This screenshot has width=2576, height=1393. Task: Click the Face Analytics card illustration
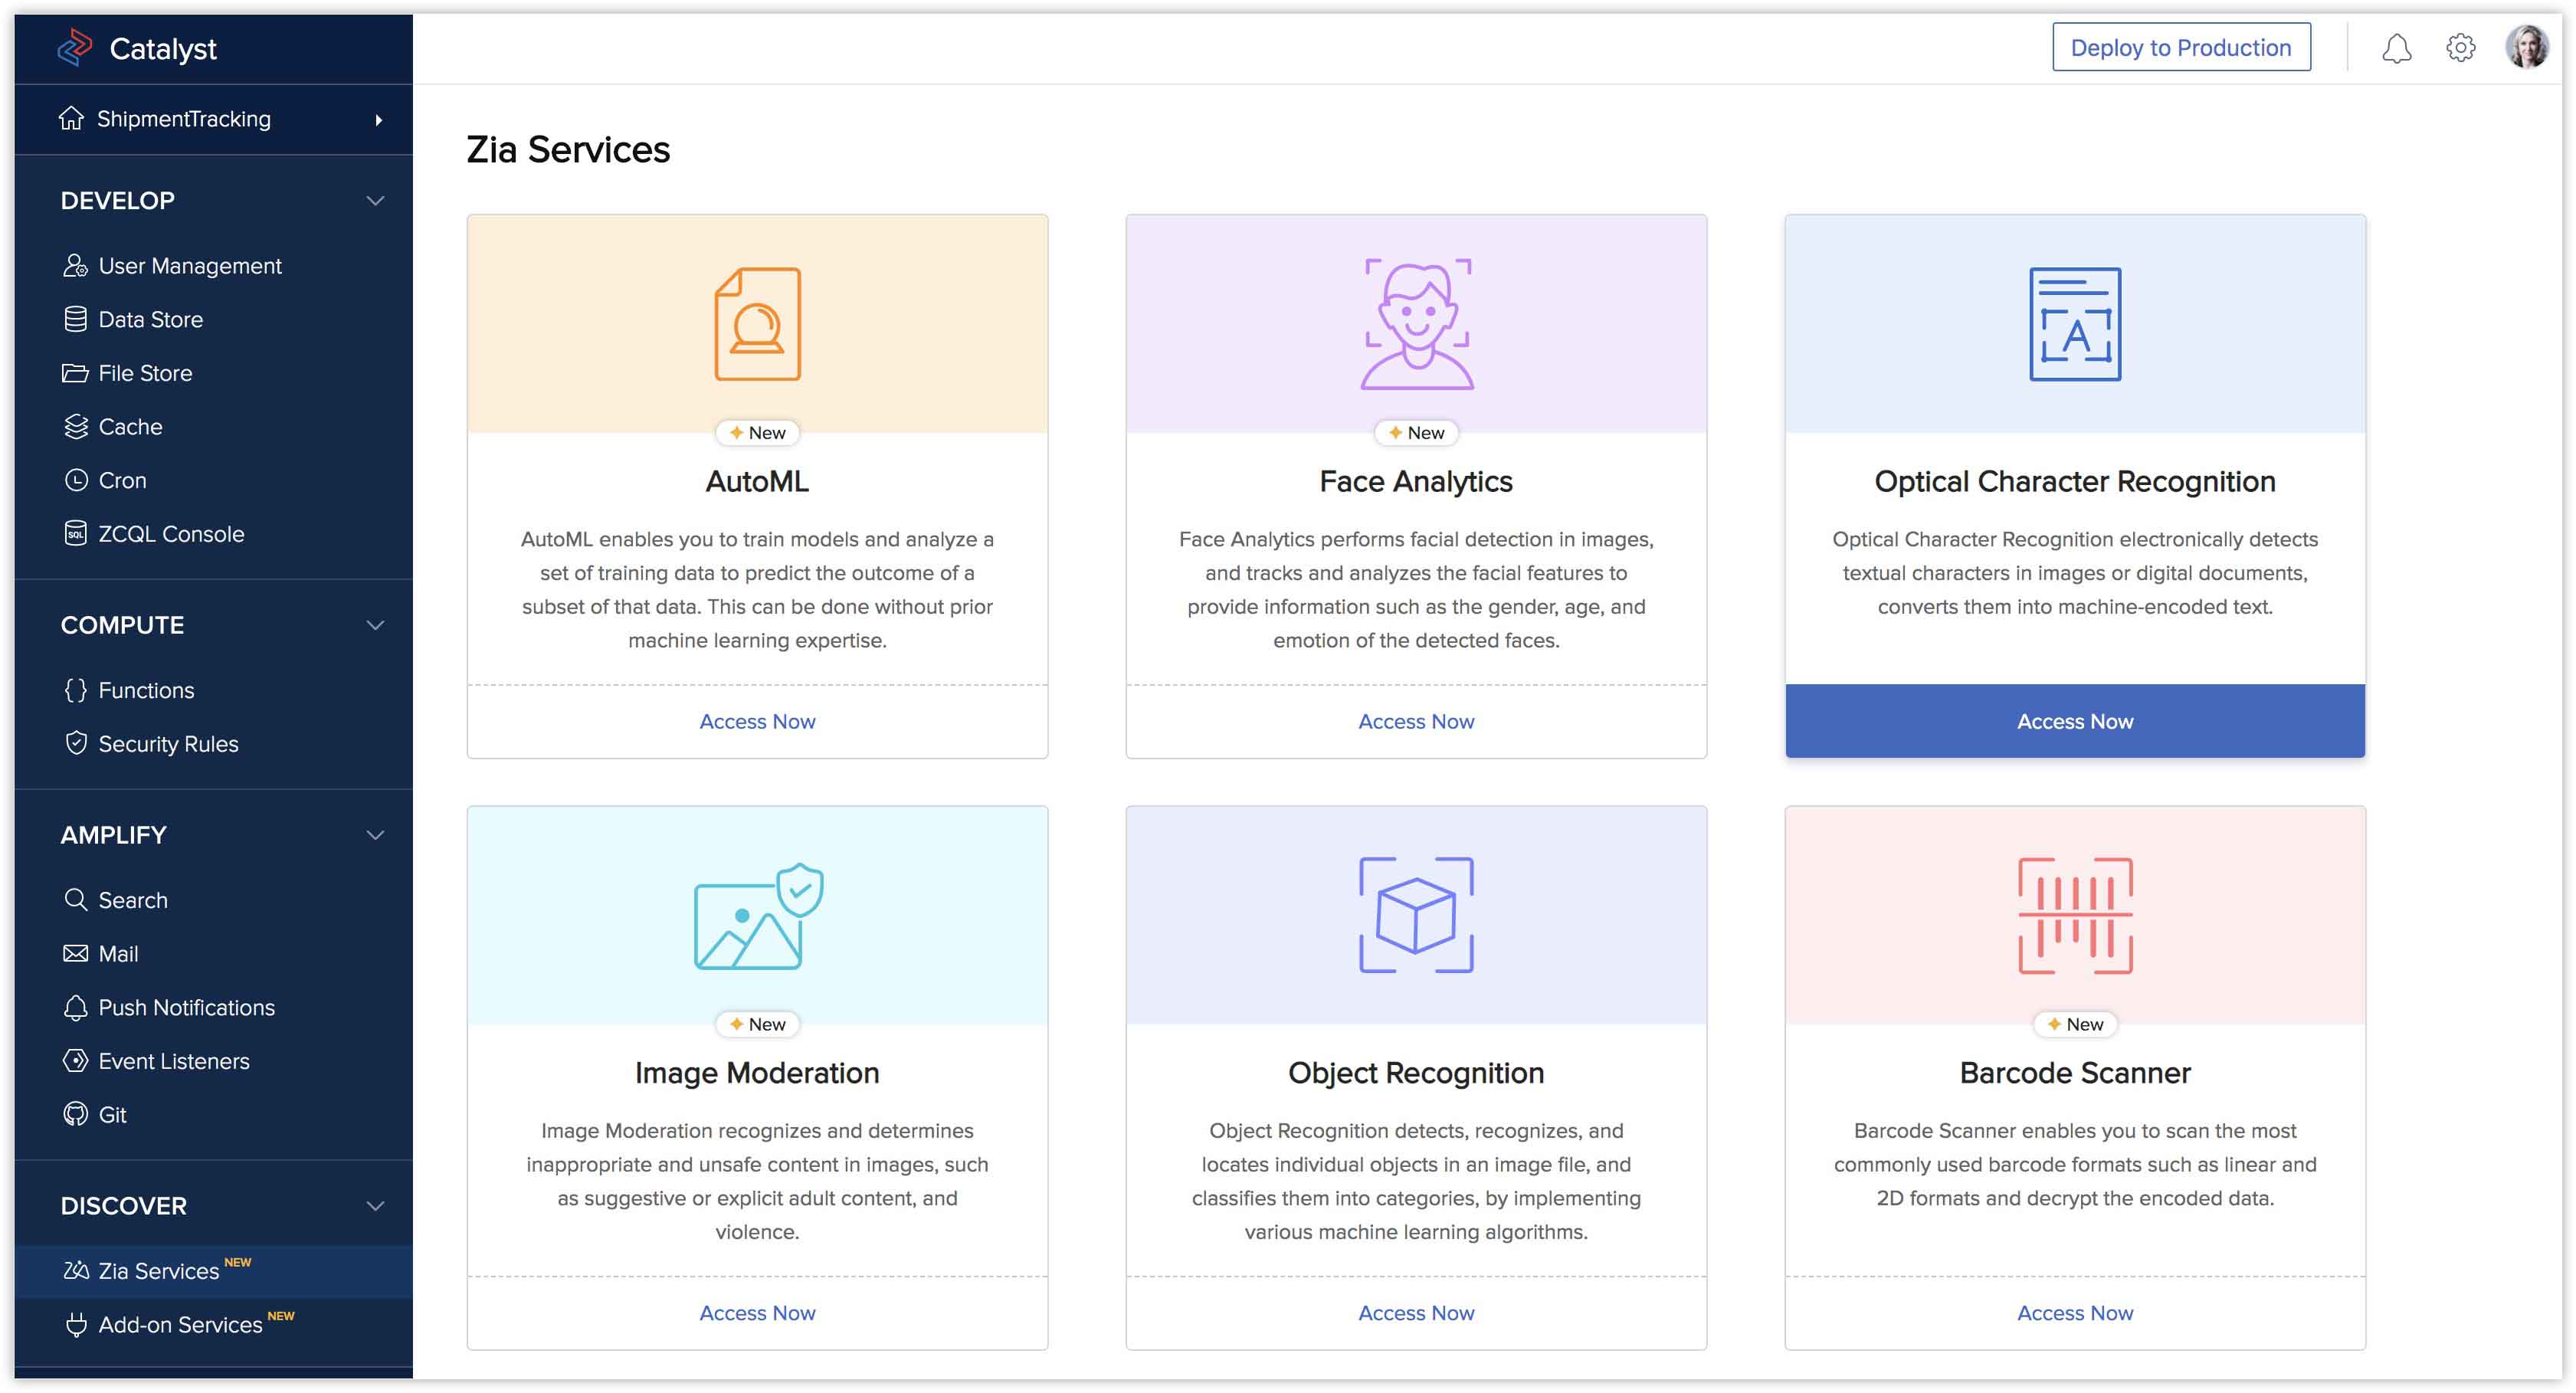[x=1416, y=323]
